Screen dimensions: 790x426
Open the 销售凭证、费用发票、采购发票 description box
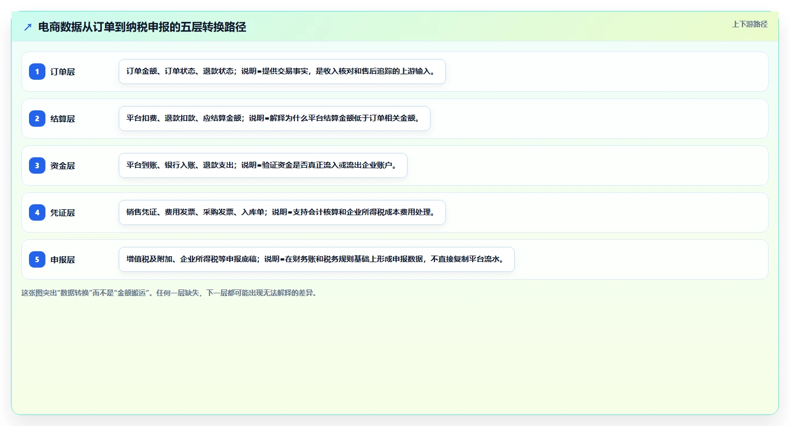coord(282,212)
